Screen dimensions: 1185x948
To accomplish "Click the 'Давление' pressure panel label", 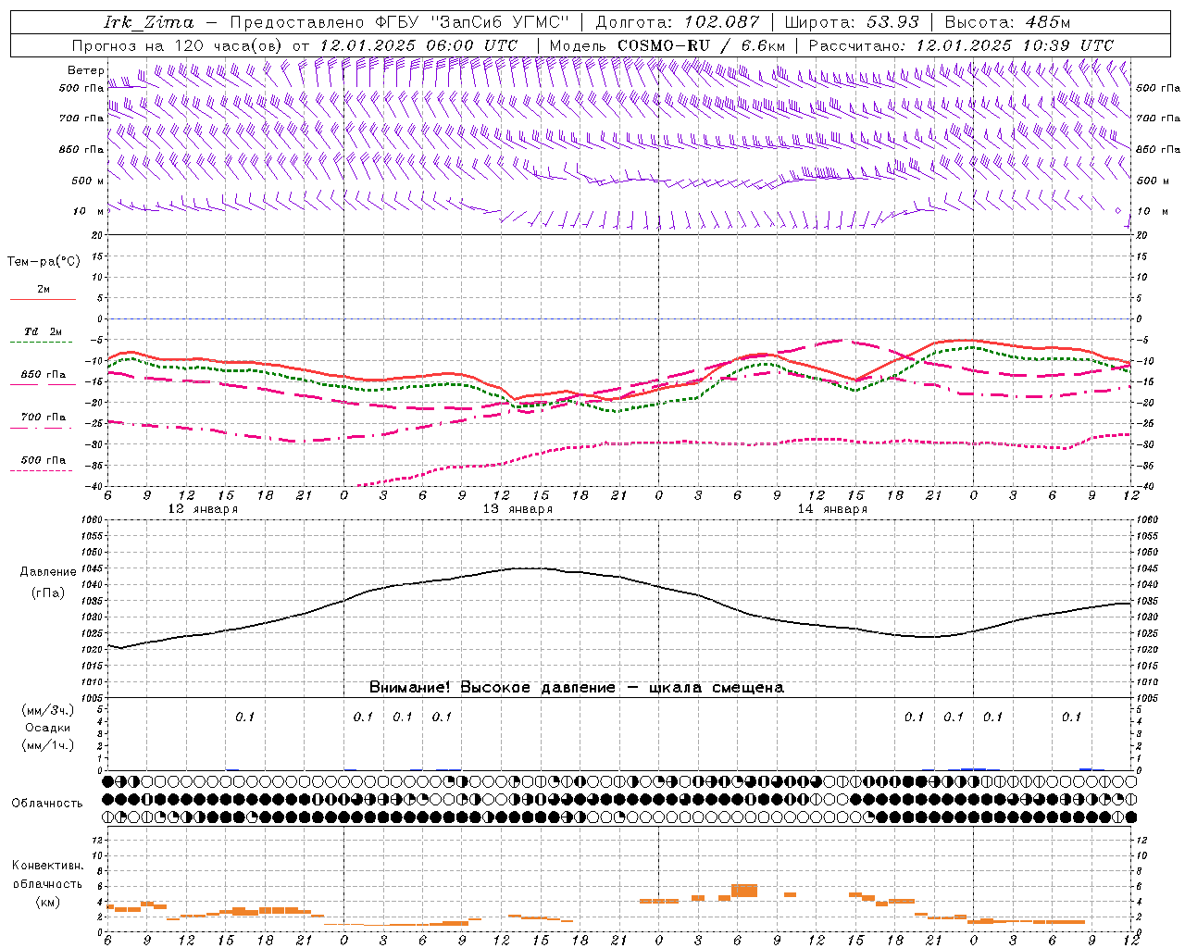I will (x=48, y=571).
